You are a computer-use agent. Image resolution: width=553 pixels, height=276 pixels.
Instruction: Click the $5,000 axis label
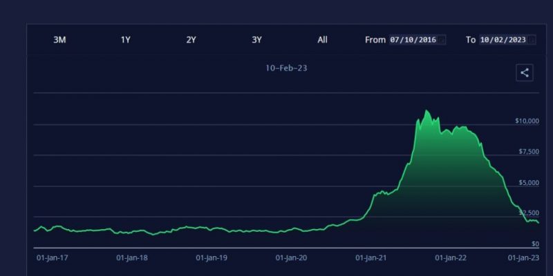click(x=529, y=182)
